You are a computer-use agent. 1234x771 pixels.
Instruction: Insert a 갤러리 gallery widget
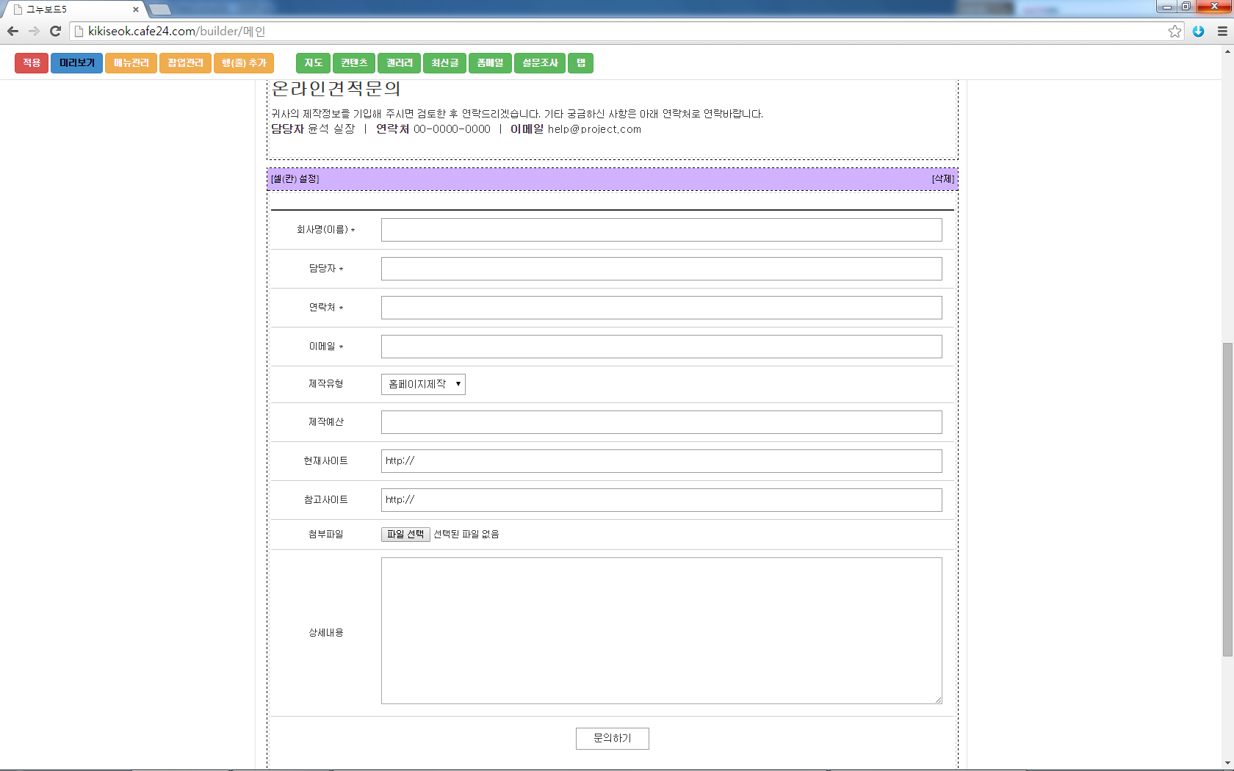(x=400, y=63)
